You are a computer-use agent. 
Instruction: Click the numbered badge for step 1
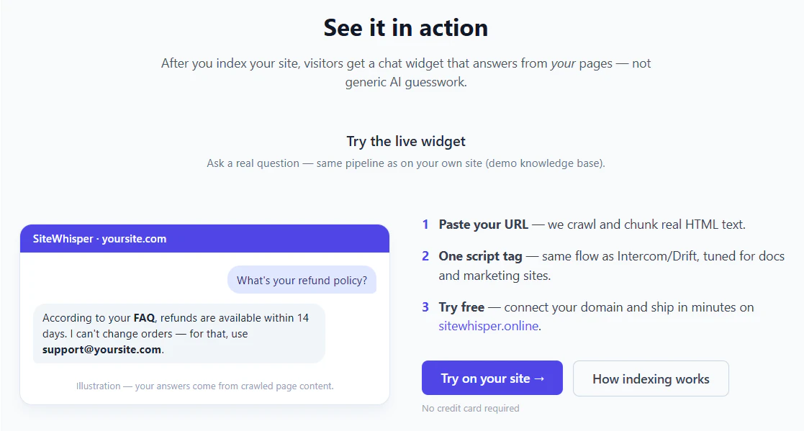(x=425, y=224)
